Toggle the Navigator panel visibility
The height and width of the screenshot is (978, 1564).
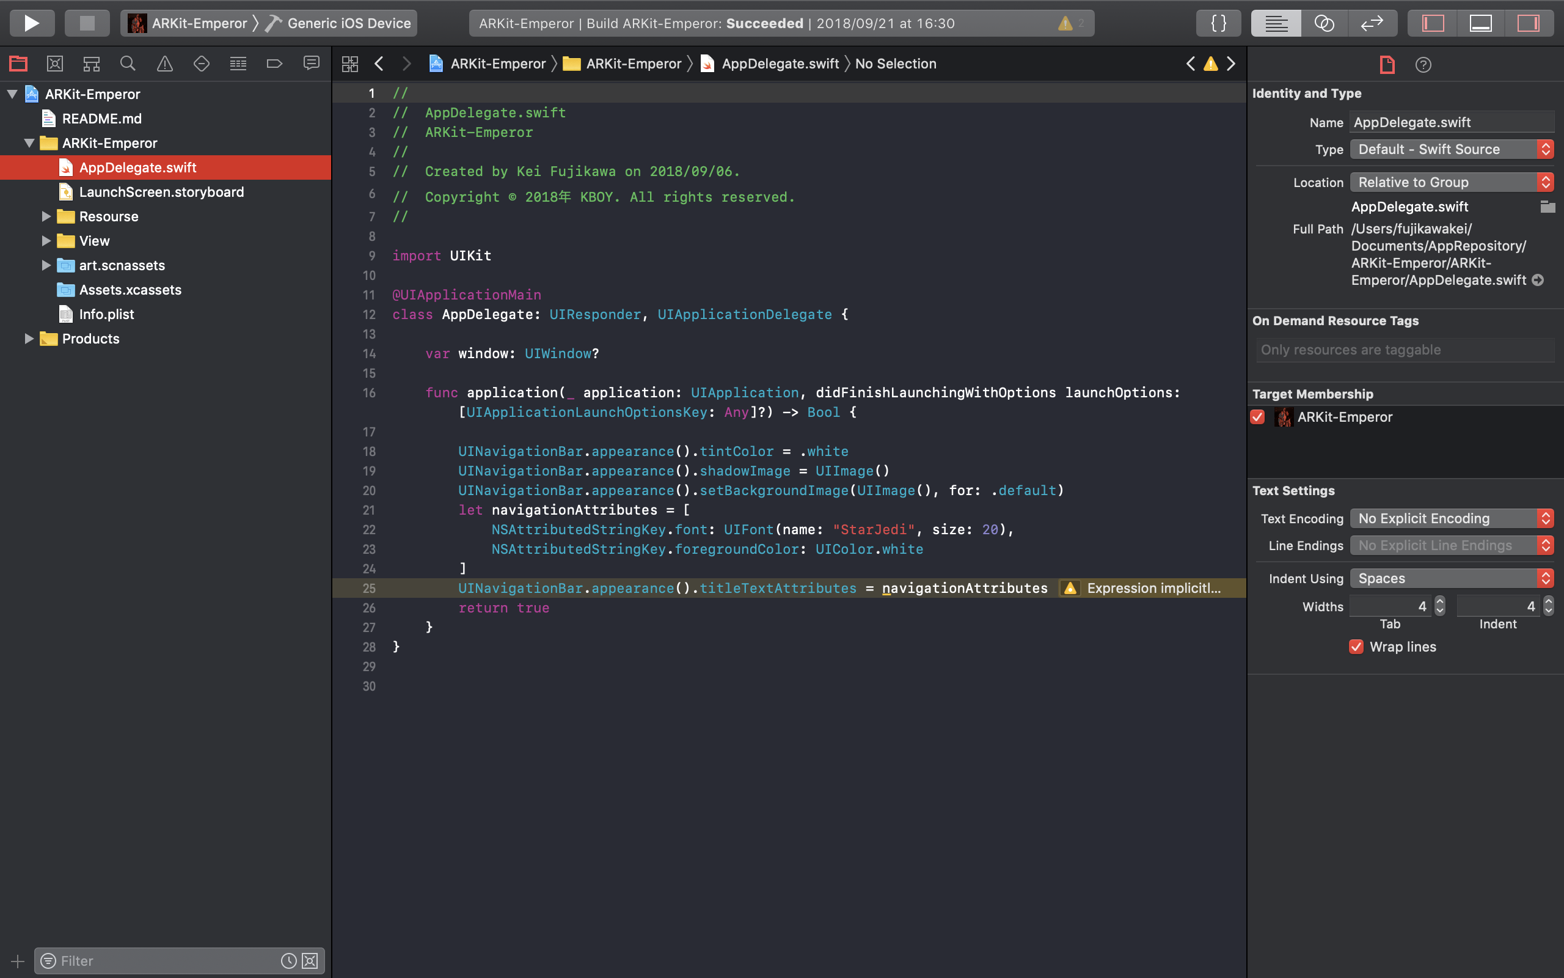(1433, 23)
